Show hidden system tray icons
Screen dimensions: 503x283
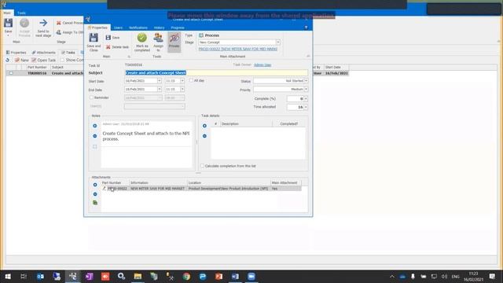click(x=392, y=276)
